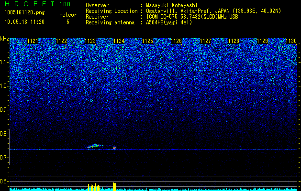Viewport: 301px width, 191px height.
Task: Click the 1122 time marker
Action: coord(62,41)
